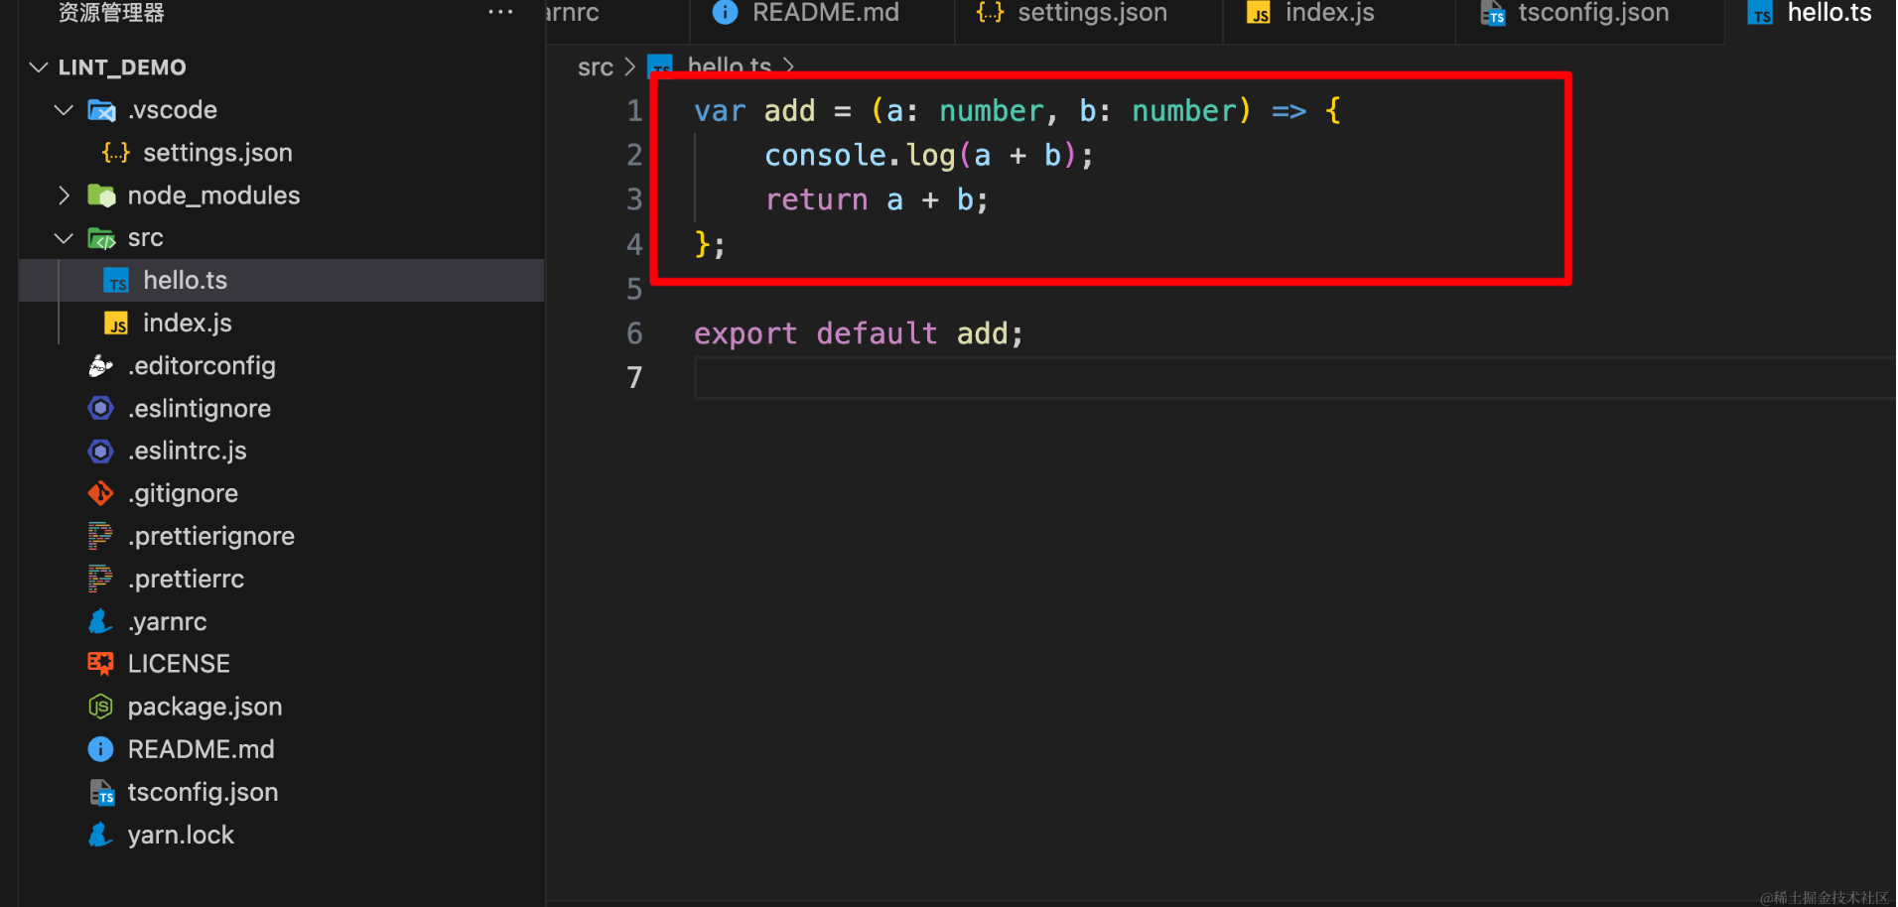Click the yarn icon beside yarn.lock
Image resolution: width=1898 pixels, height=907 pixels.
pyautogui.click(x=100, y=835)
